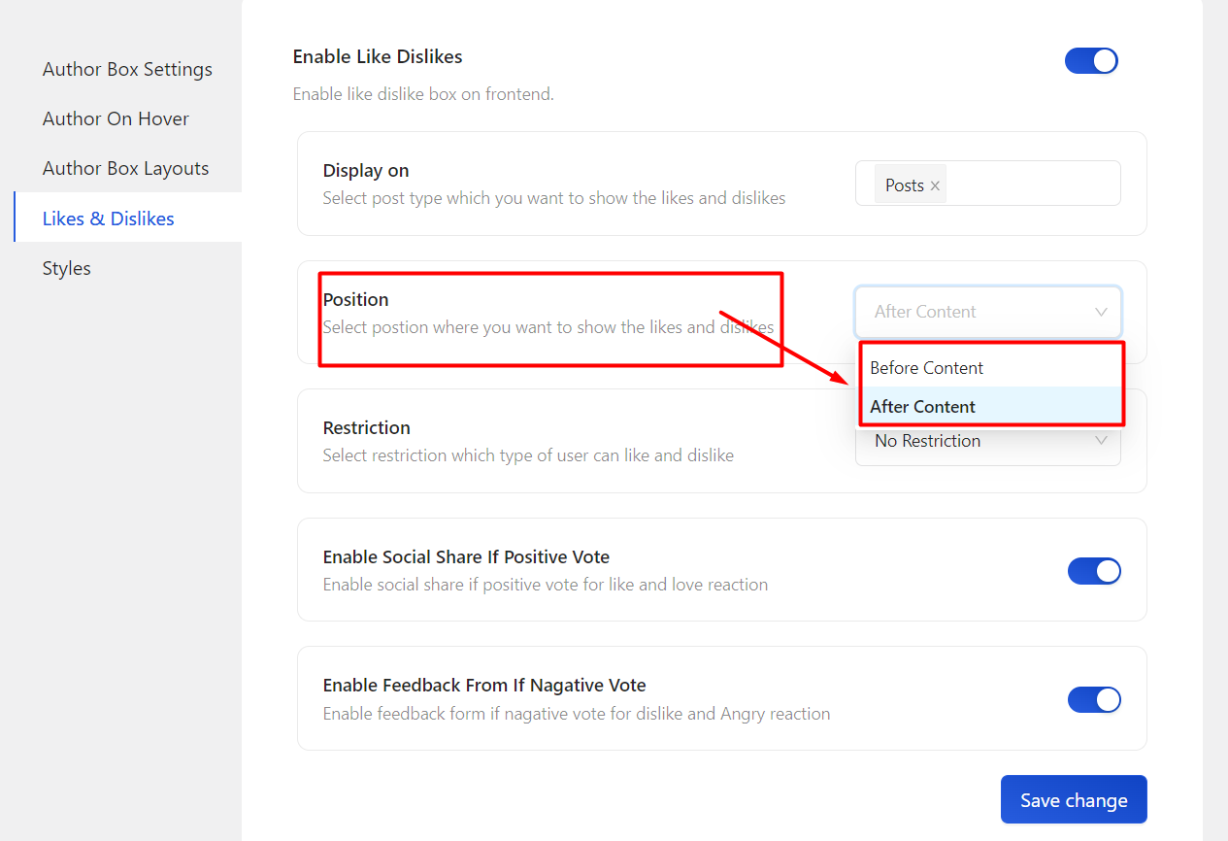This screenshot has width=1228, height=841.
Task: Toggle Enable Feedback From If Nagative Vote
Action: pos(1094,699)
